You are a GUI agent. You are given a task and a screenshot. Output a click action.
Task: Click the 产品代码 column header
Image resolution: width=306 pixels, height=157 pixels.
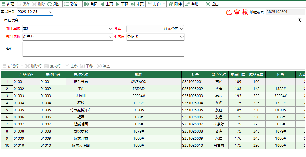(x=26, y=74)
